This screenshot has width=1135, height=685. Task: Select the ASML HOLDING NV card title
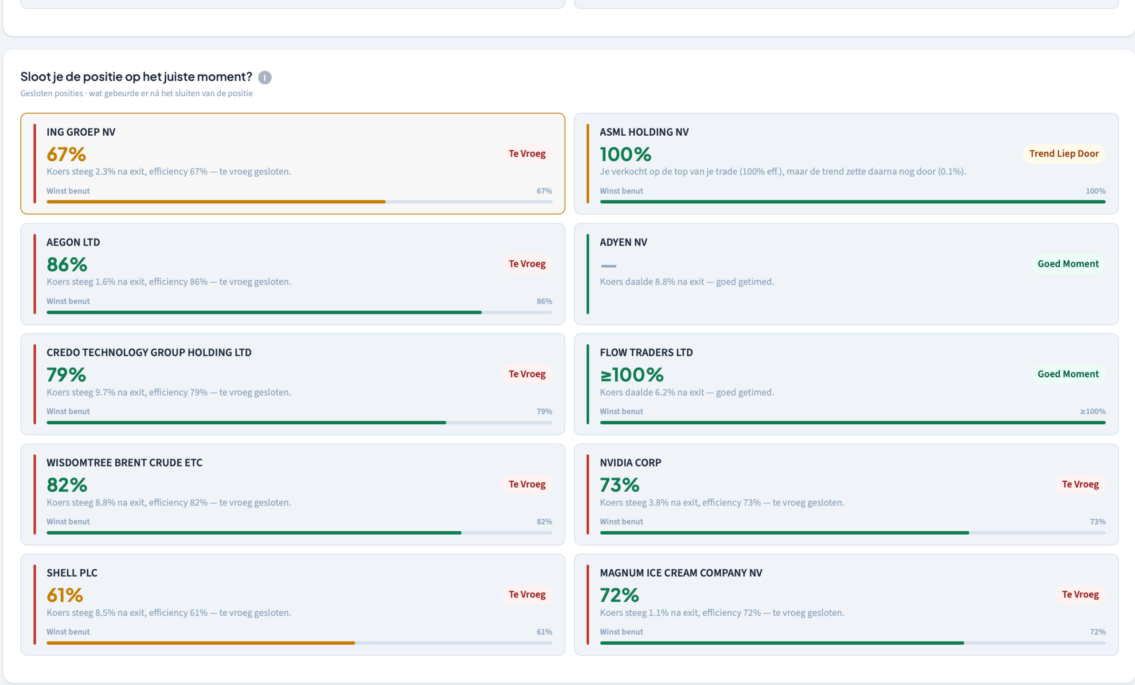coord(644,132)
